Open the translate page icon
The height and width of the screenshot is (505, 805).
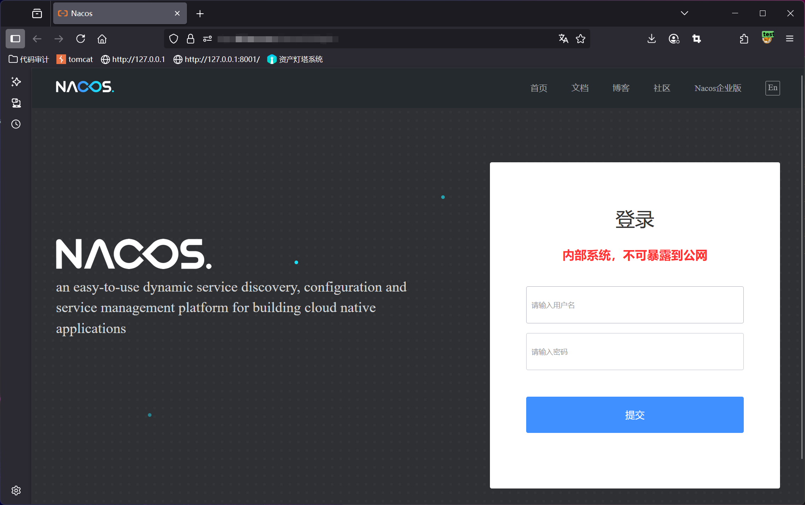click(563, 39)
